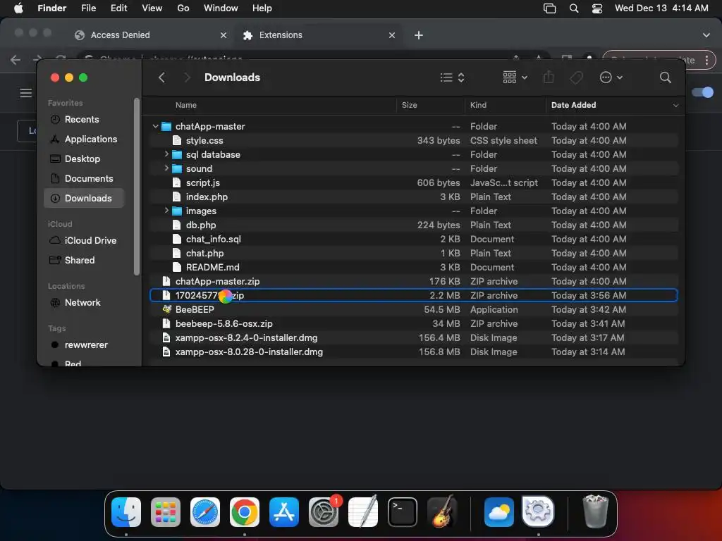Viewport: 722px width, 541px height.
Task: Open the Go menu
Action: point(183,8)
